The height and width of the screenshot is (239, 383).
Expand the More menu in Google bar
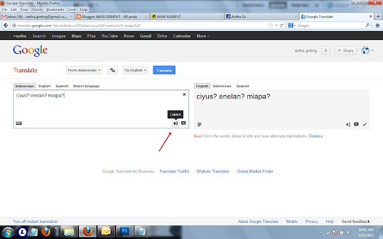click(203, 36)
